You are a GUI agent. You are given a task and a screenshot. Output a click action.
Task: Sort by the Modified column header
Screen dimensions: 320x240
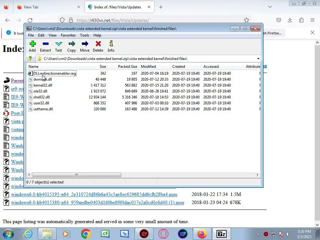[154, 67]
